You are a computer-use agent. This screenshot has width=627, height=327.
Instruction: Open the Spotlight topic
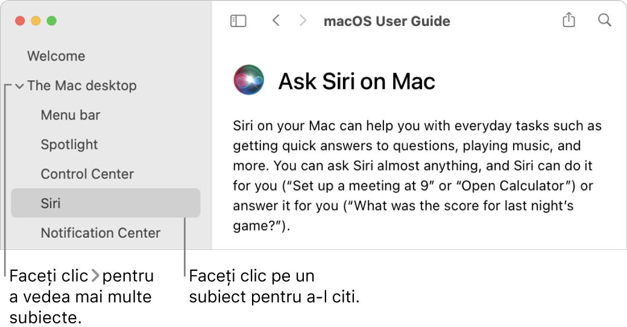click(x=69, y=145)
